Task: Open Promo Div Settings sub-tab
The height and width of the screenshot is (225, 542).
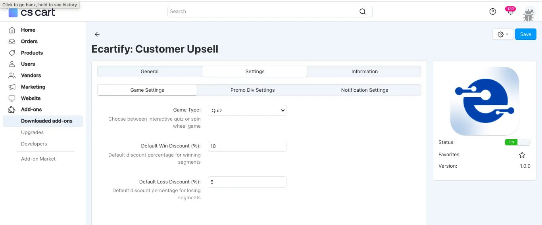Action: 252,90
